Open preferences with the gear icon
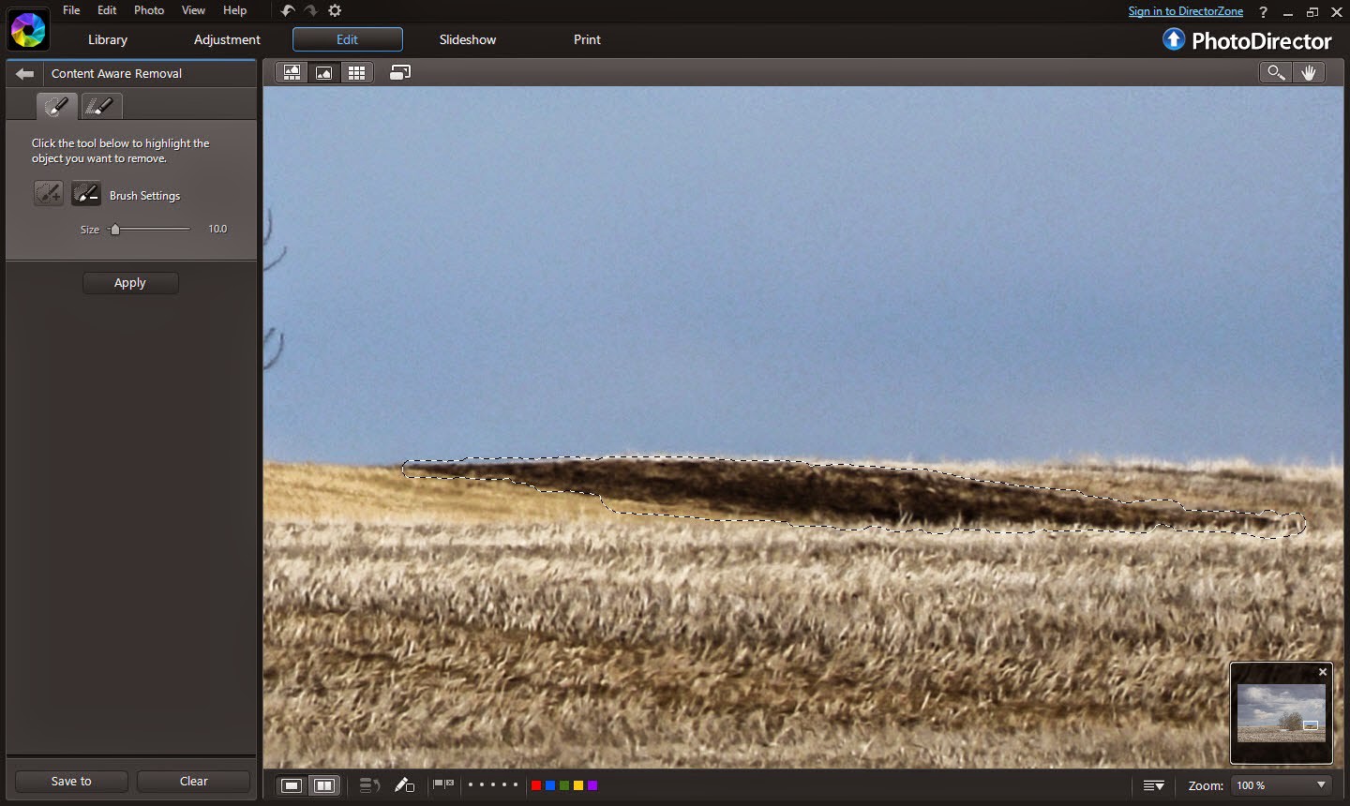This screenshot has height=806, width=1350. point(335,10)
